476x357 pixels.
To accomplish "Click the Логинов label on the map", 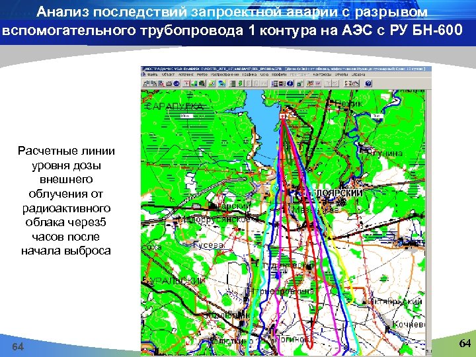I will 292,338.
